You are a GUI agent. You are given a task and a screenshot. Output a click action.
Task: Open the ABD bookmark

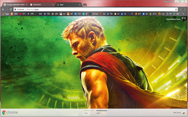click(55, 14)
